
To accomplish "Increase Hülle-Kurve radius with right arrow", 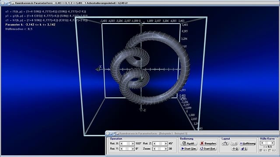I will point(272,143).
